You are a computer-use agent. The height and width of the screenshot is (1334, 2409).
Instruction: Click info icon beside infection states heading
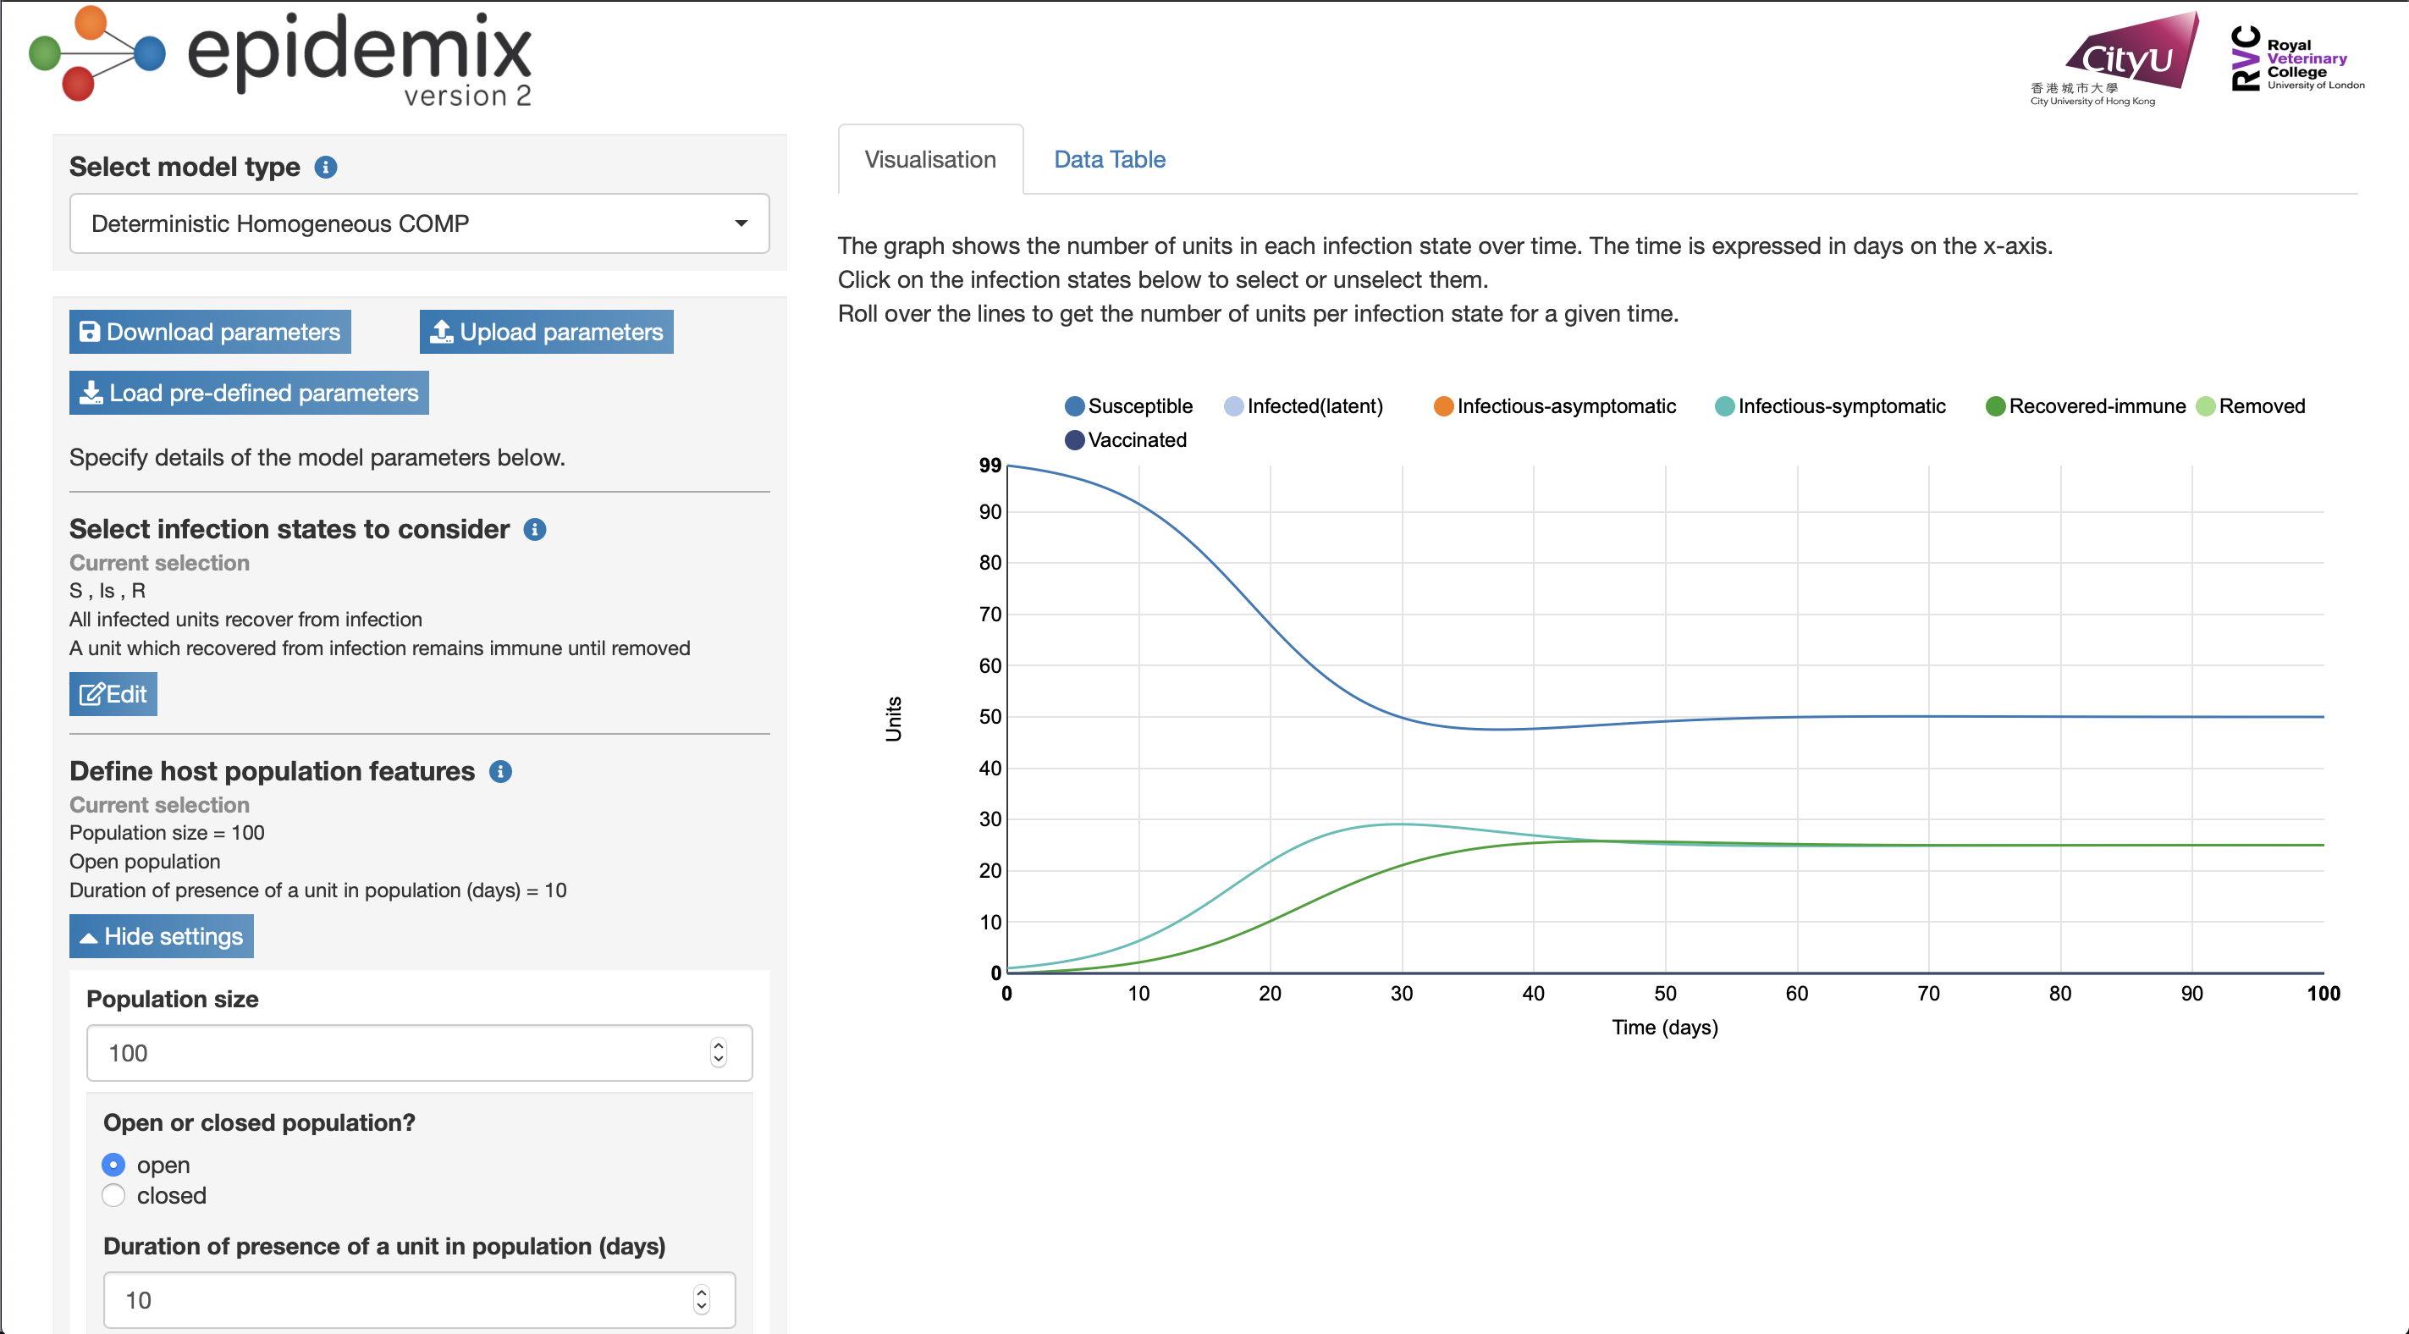point(535,530)
